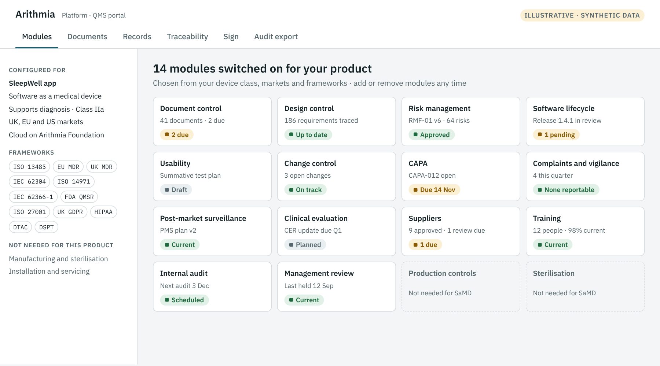Screen dimensions: 660x366
Task: Click the 'Due 14 Nov' status badge
Action: pos(434,190)
